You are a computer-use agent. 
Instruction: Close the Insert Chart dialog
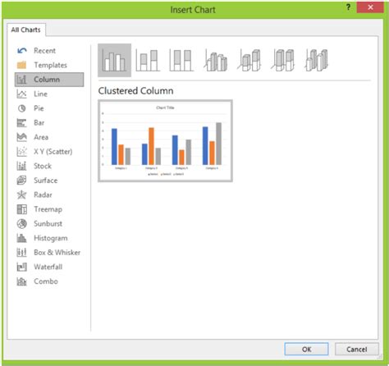[x=370, y=7]
